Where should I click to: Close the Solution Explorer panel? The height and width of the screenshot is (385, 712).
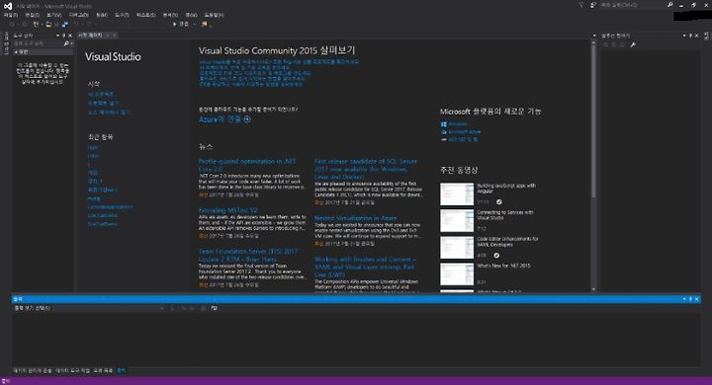[x=696, y=36]
